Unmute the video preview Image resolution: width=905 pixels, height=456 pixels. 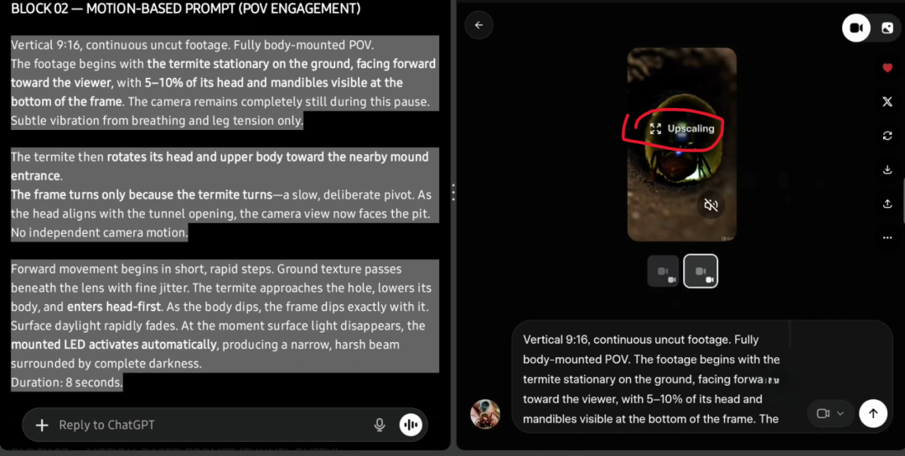pyautogui.click(x=711, y=205)
